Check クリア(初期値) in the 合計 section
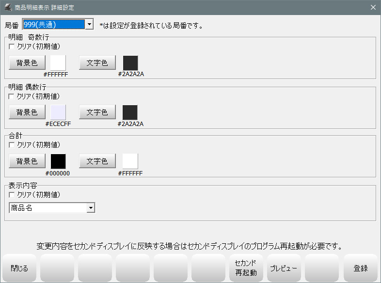Image resolution: width=381 pixels, height=283 pixels. click(x=12, y=145)
